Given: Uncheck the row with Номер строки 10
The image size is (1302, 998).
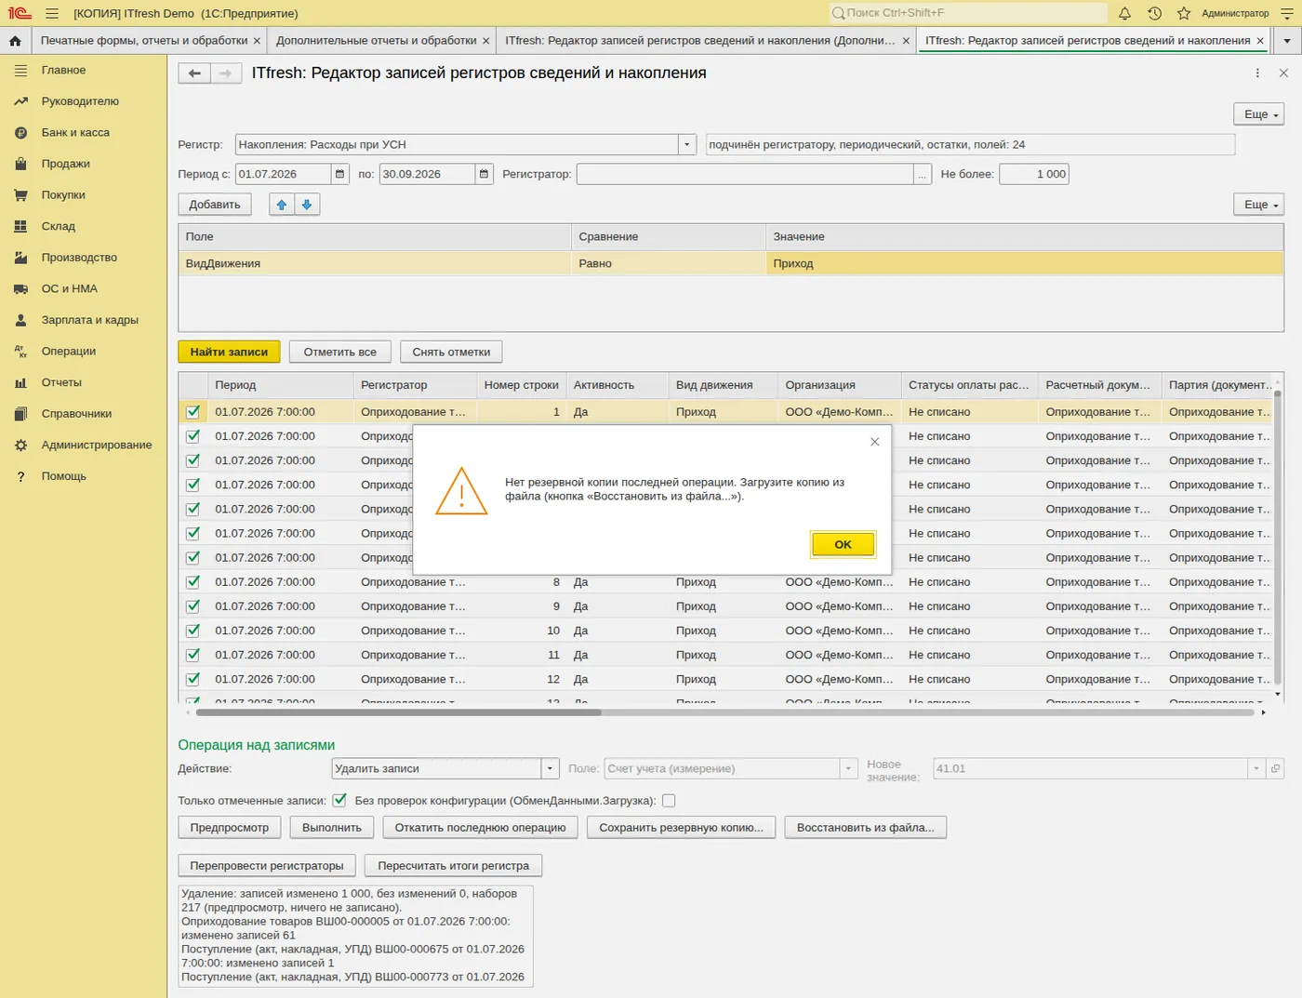Looking at the screenshot, I should [193, 631].
